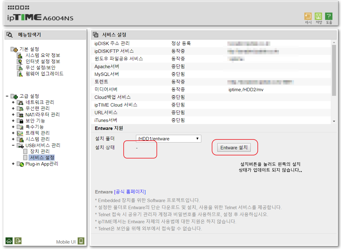Click the 저장 (save) icon in header

pos(318,17)
